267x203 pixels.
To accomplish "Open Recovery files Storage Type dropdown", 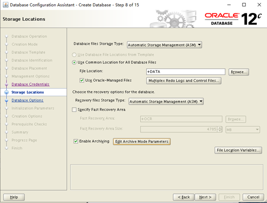I will 166,101.
